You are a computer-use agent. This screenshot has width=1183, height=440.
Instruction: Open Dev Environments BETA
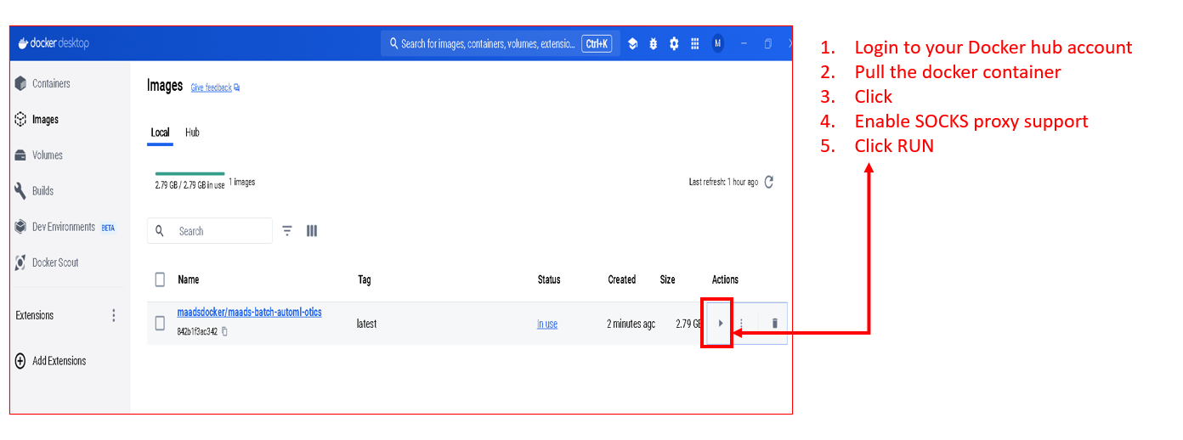tap(65, 227)
